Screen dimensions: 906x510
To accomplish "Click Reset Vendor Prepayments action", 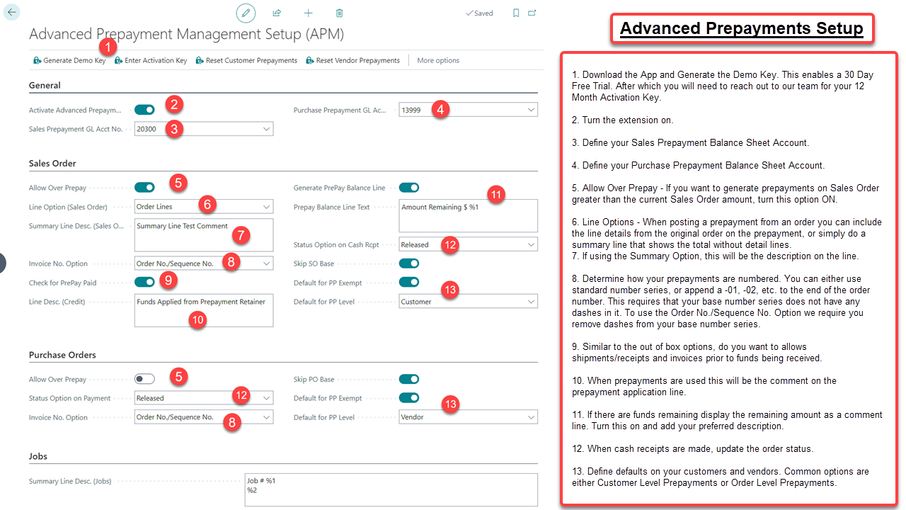I will click(353, 61).
